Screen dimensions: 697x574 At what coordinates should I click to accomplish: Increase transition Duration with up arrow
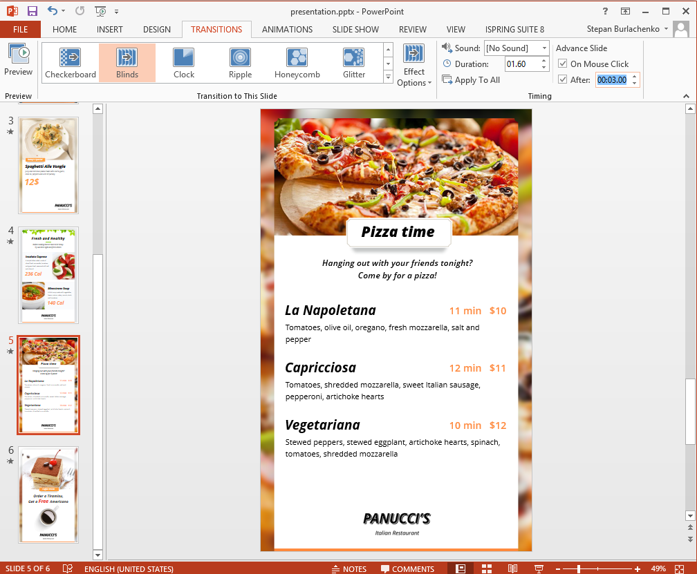point(544,61)
